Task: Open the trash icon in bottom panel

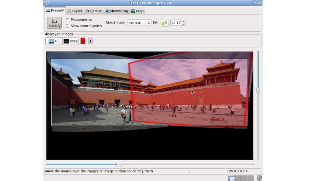Action: (259, 178)
